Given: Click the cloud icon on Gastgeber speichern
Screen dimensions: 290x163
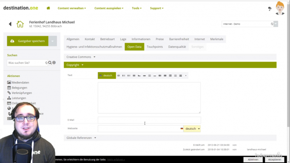Looking at the screenshot, I should coord(12,41).
